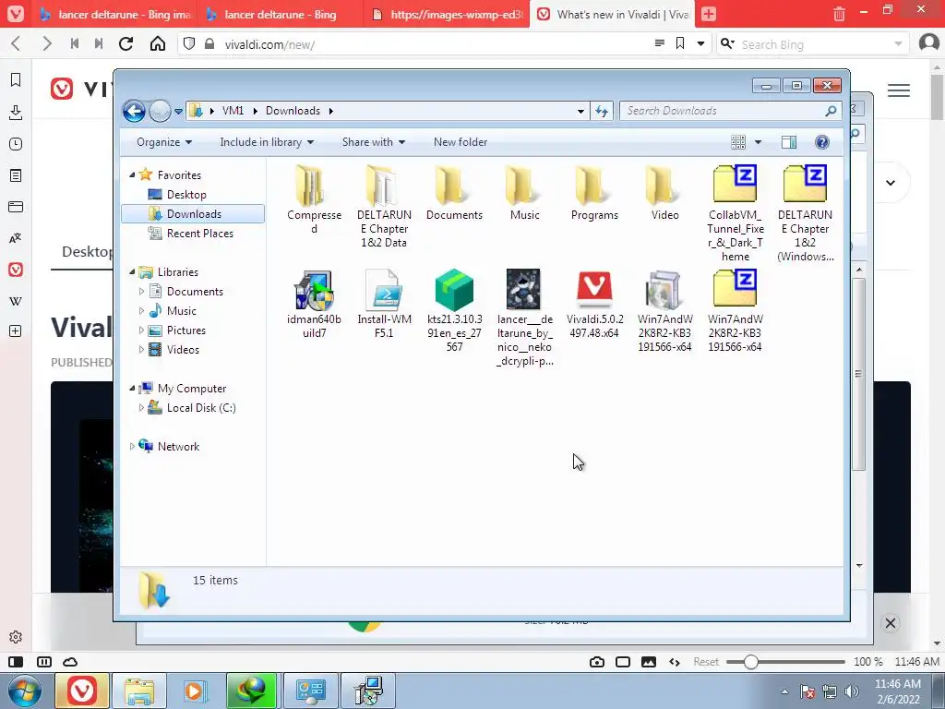The image size is (945, 709).
Task: Open new tab with plus button
Action: point(709,14)
